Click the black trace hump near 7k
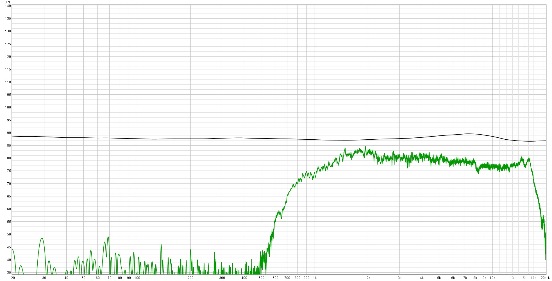 click(468, 134)
